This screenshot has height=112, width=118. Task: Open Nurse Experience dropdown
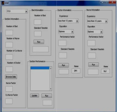pos(97,21)
